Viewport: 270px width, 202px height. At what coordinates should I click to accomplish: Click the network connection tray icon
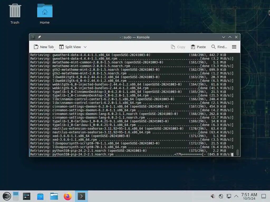point(229,196)
